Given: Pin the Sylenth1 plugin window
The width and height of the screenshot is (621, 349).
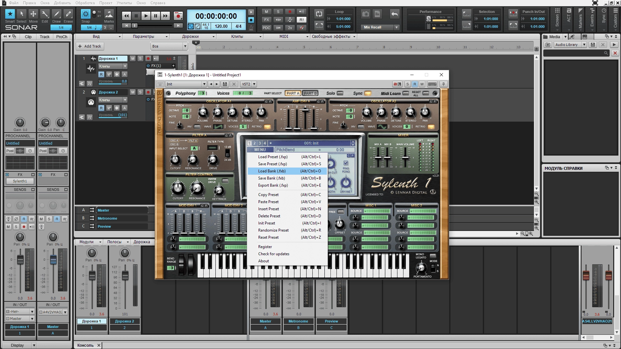Looking at the screenshot, I should pyautogui.click(x=443, y=84).
